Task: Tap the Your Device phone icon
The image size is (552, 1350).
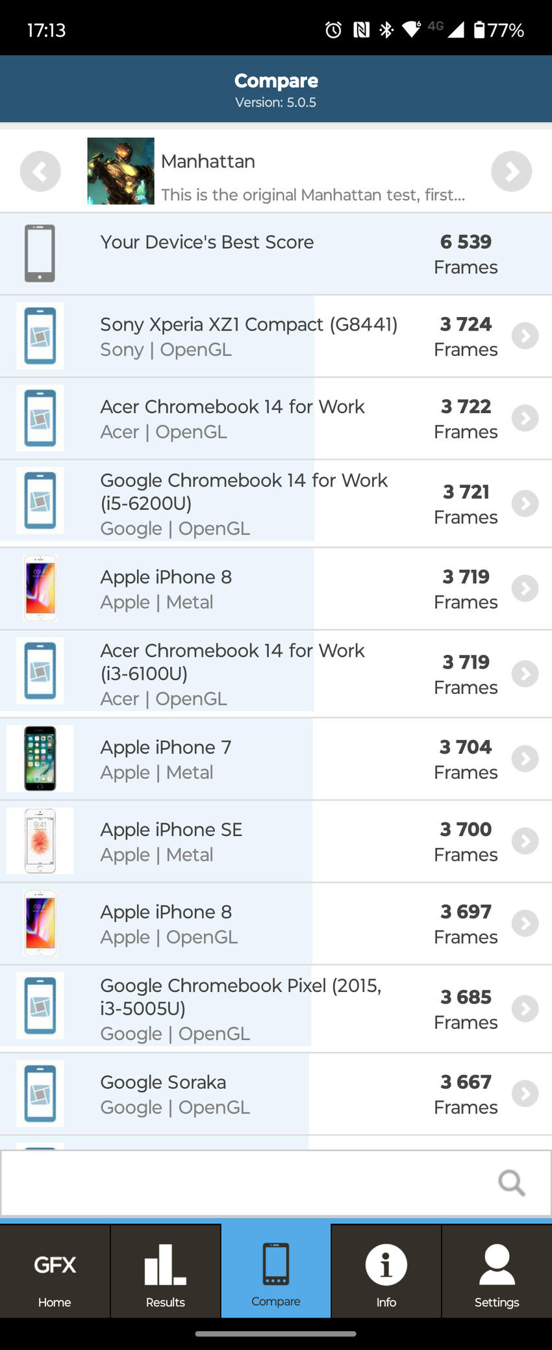Action: pyautogui.click(x=40, y=253)
